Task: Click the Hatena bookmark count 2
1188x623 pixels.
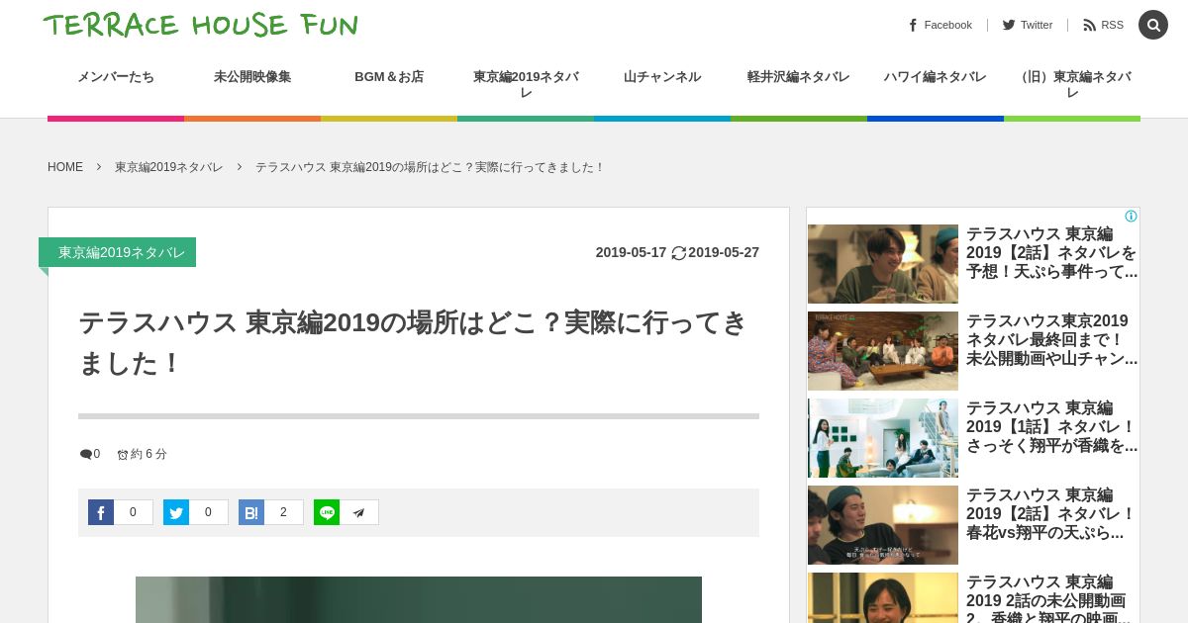Action: [x=283, y=512]
